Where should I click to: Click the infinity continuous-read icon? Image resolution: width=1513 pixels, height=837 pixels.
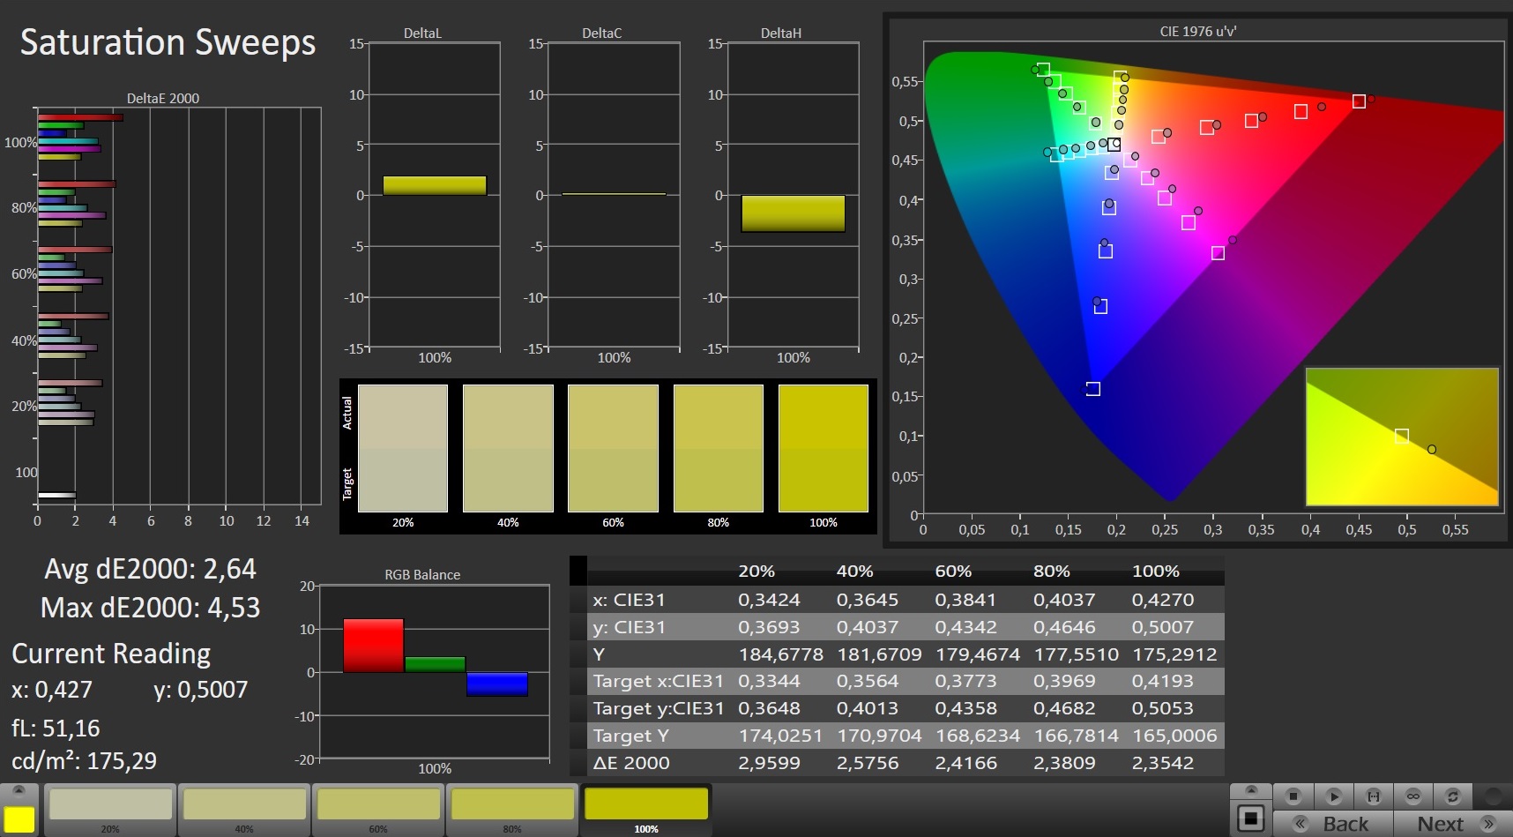click(x=1413, y=796)
